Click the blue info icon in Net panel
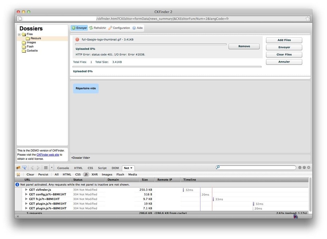Screen dimensions: 327x239 17,185
